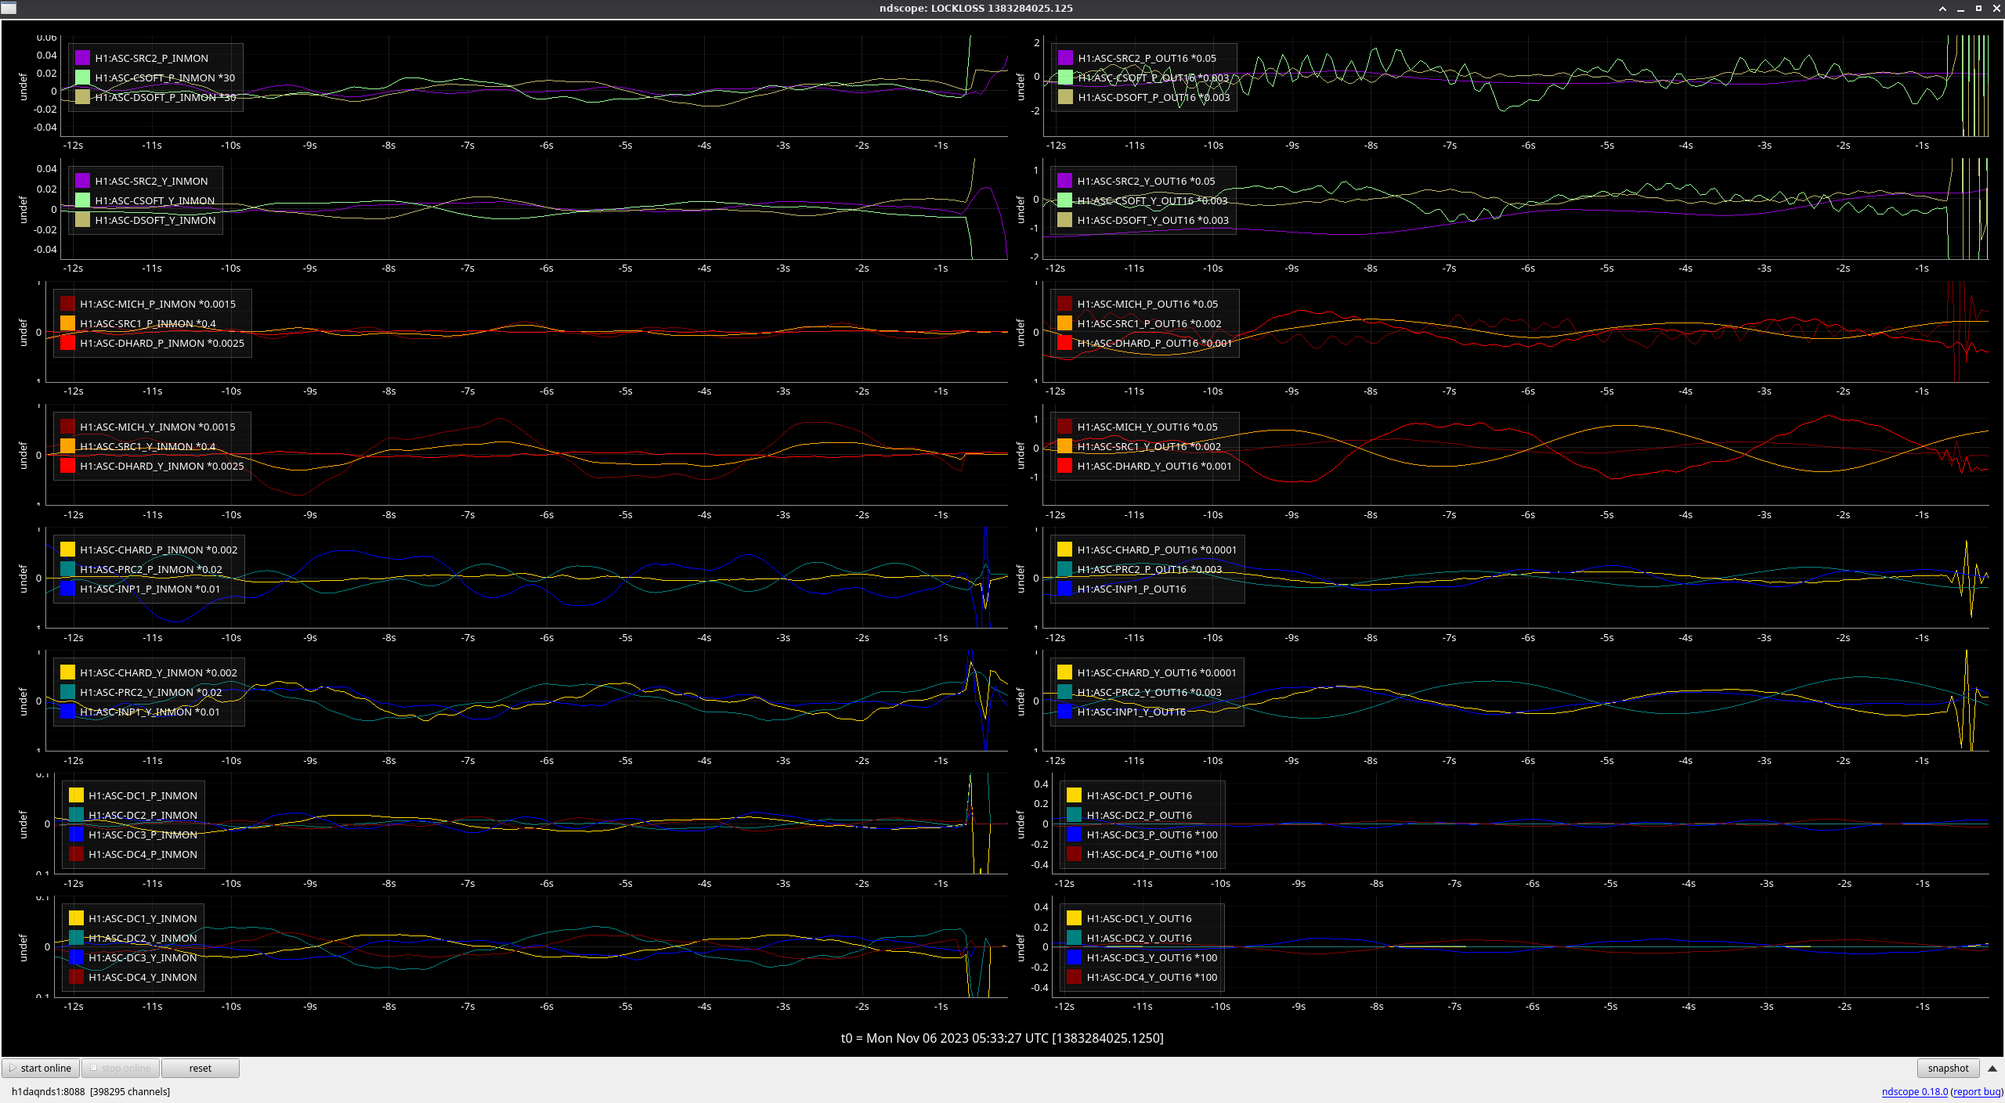Toggle the CSOFT_P_INMON *30 legend entry
The image size is (2005, 1103).
(x=164, y=77)
